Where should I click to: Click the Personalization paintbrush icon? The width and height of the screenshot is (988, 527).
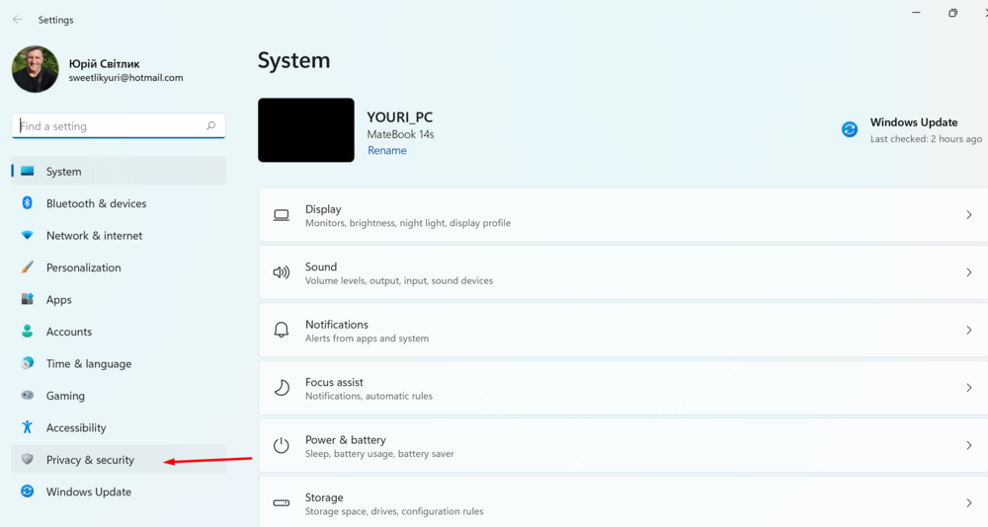pos(28,267)
